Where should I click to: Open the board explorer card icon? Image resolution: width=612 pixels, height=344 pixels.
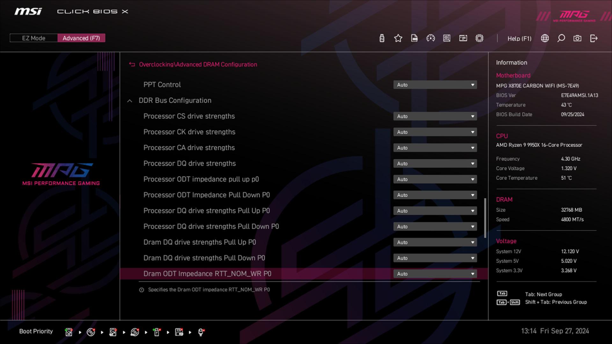click(463, 38)
